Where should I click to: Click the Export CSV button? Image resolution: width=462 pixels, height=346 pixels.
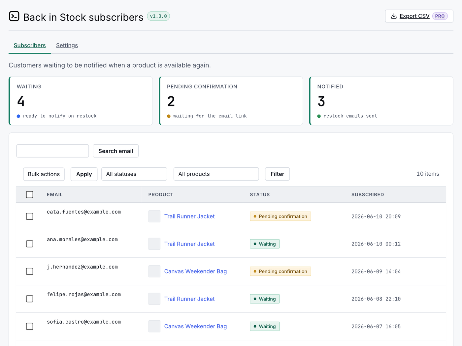(419, 16)
